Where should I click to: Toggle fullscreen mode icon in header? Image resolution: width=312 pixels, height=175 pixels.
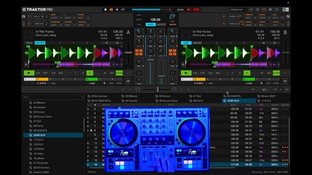click(277, 10)
